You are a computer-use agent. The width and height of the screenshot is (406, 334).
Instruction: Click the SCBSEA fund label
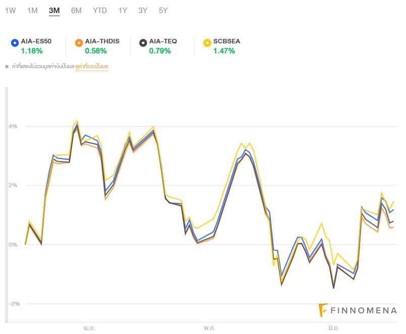tap(227, 41)
